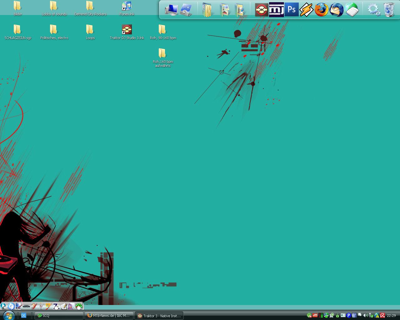Click the Windows Start orb
The image size is (400, 320).
[x=9, y=315]
